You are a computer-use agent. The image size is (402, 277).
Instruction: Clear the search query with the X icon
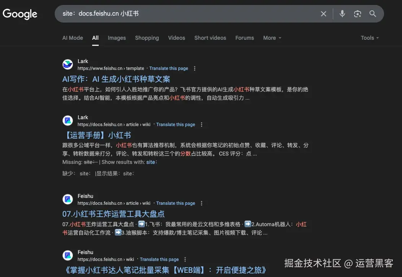click(x=323, y=13)
